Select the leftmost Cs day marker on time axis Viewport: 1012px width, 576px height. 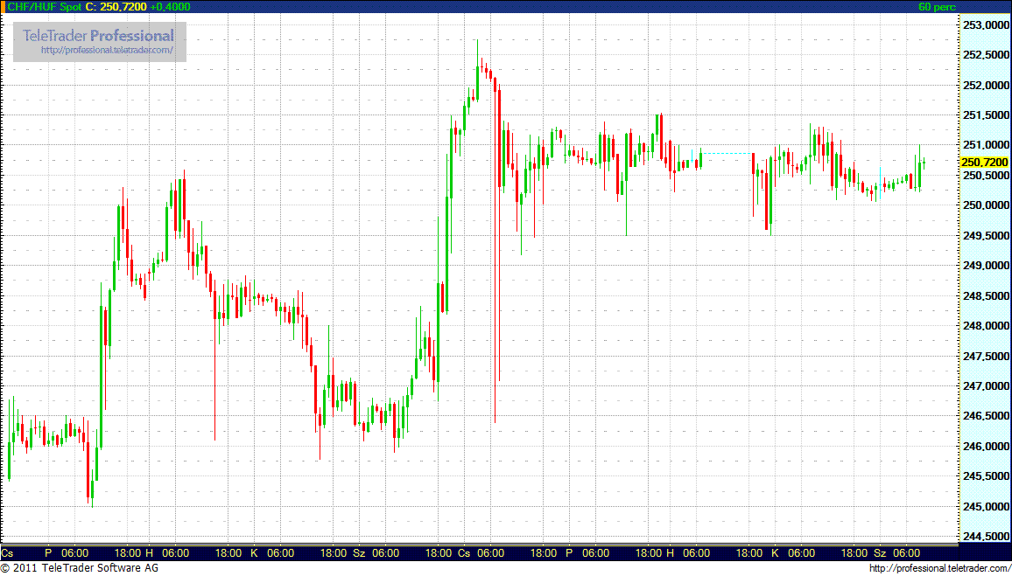7,553
